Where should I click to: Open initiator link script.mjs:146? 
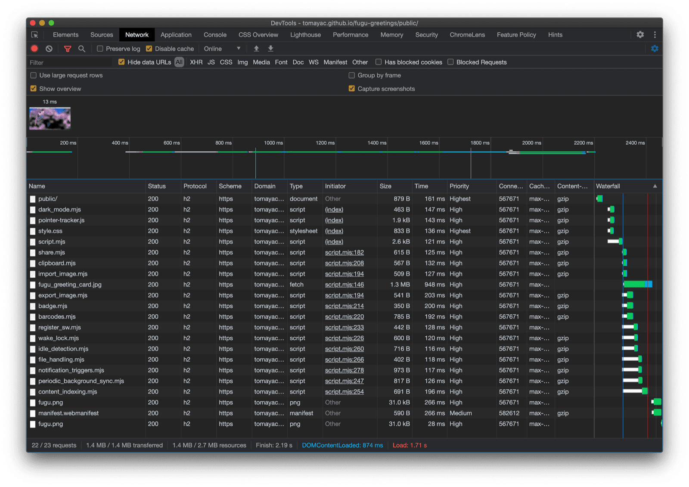coord(344,285)
